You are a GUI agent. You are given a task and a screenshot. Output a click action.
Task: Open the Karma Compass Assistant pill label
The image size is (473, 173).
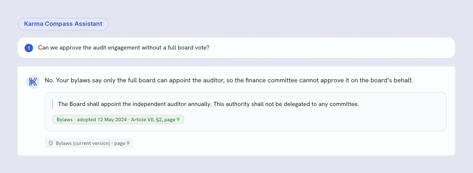[x=63, y=24]
